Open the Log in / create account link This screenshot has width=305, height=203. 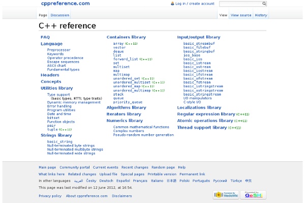[x=195, y=4]
